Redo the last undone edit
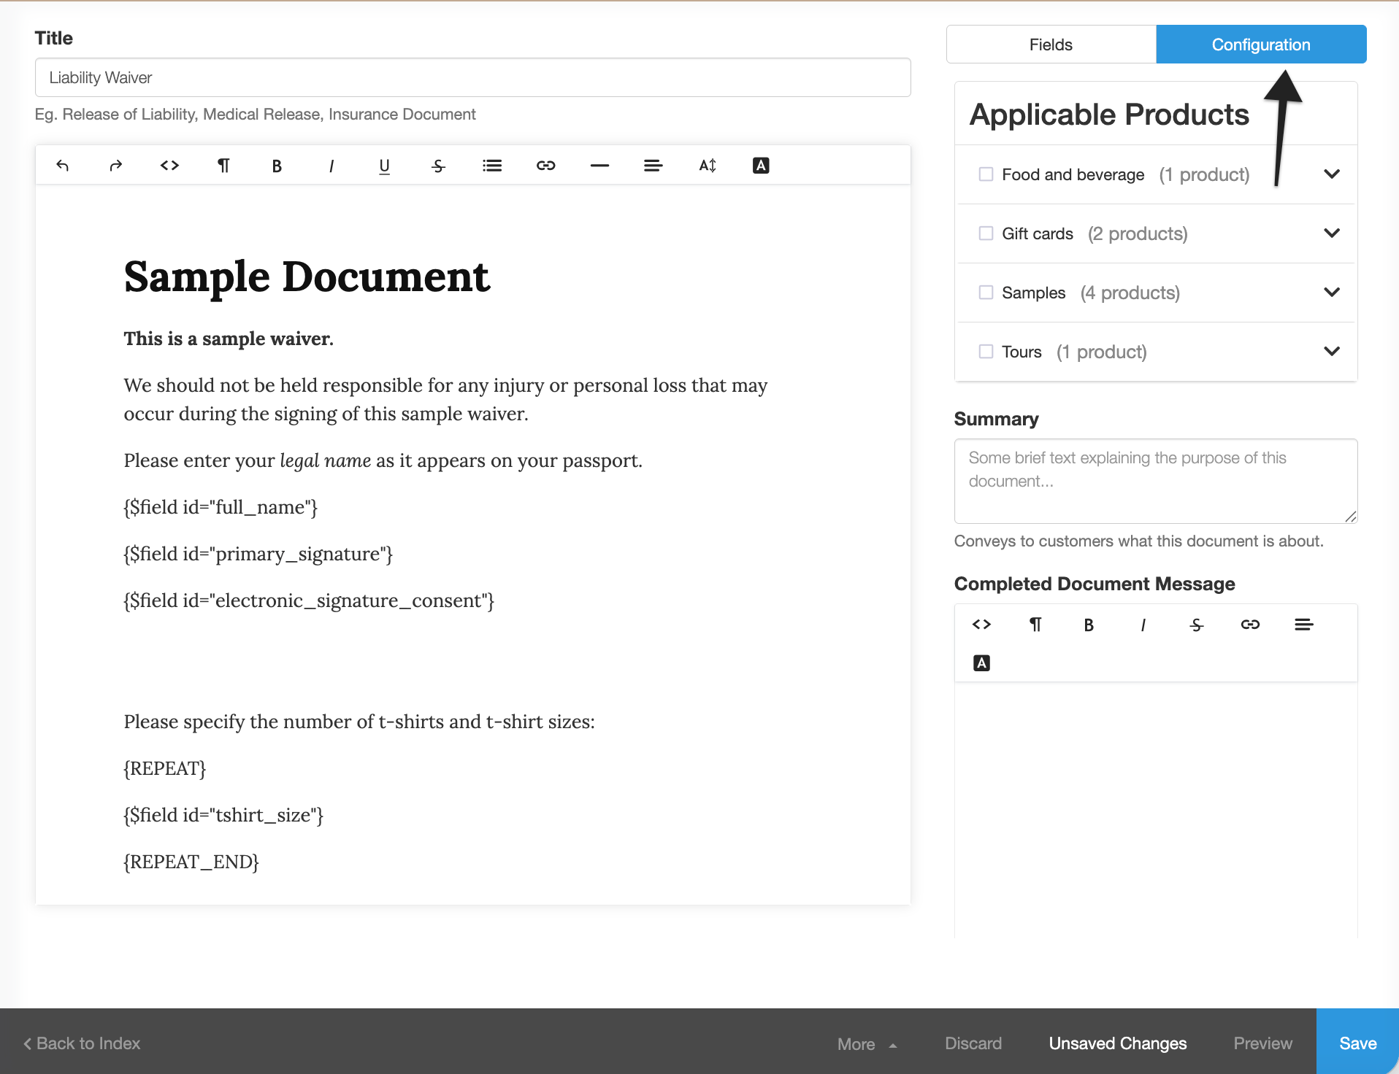 click(115, 166)
